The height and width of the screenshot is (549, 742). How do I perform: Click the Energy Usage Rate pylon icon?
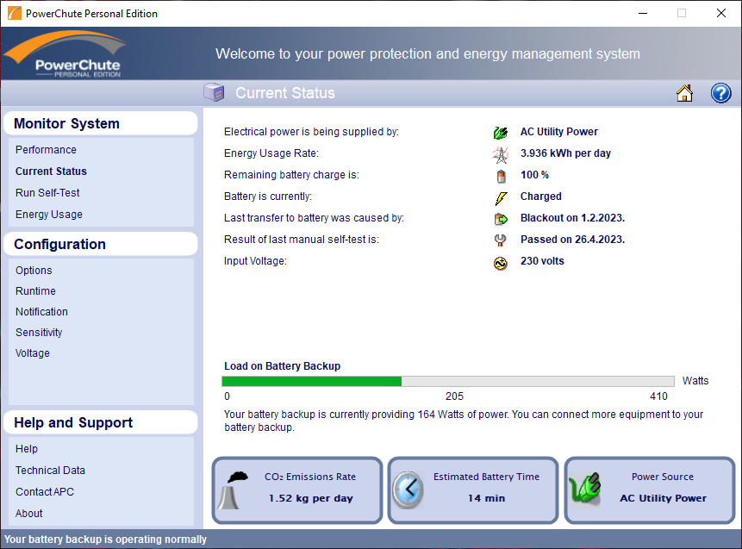point(500,153)
